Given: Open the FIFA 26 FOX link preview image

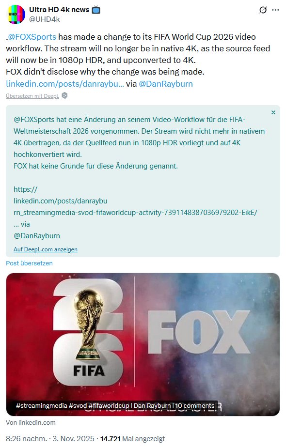Looking at the screenshot, I should [x=143, y=344].
